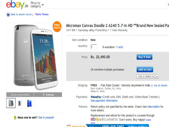This screenshot has height=127, width=169.
Task: Click Add to Watch list button
Action: (x=146, y=76)
